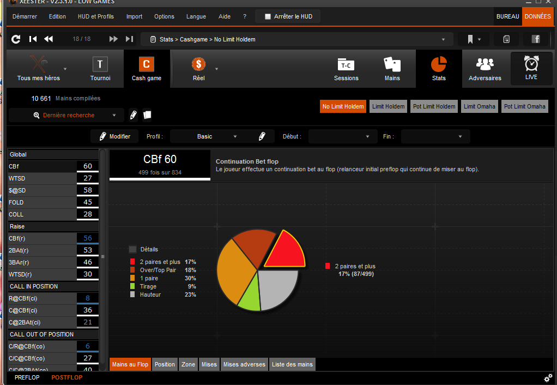
Task: Select the Limit Omaha filter
Action: pyautogui.click(x=479, y=106)
